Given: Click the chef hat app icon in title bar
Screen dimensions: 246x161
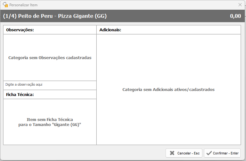Looking at the screenshot, I should (5, 5).
